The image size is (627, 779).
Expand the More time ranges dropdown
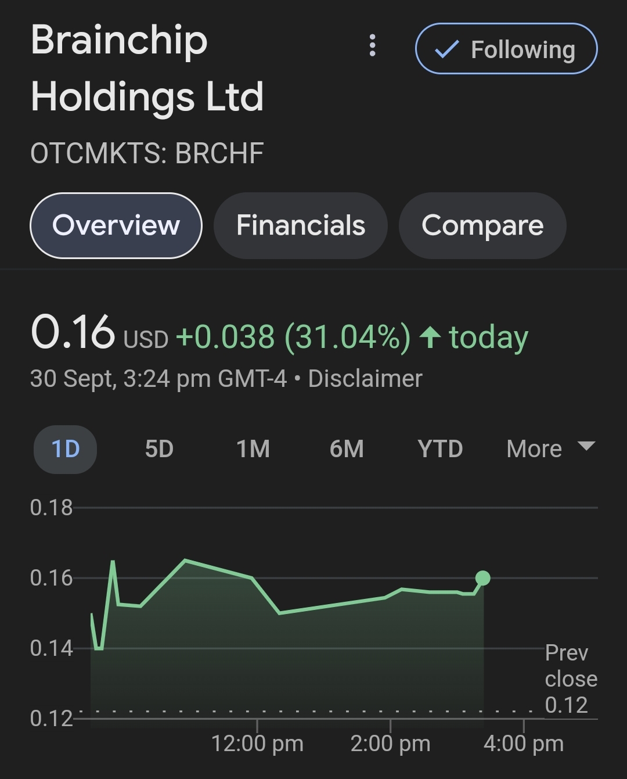534,449
